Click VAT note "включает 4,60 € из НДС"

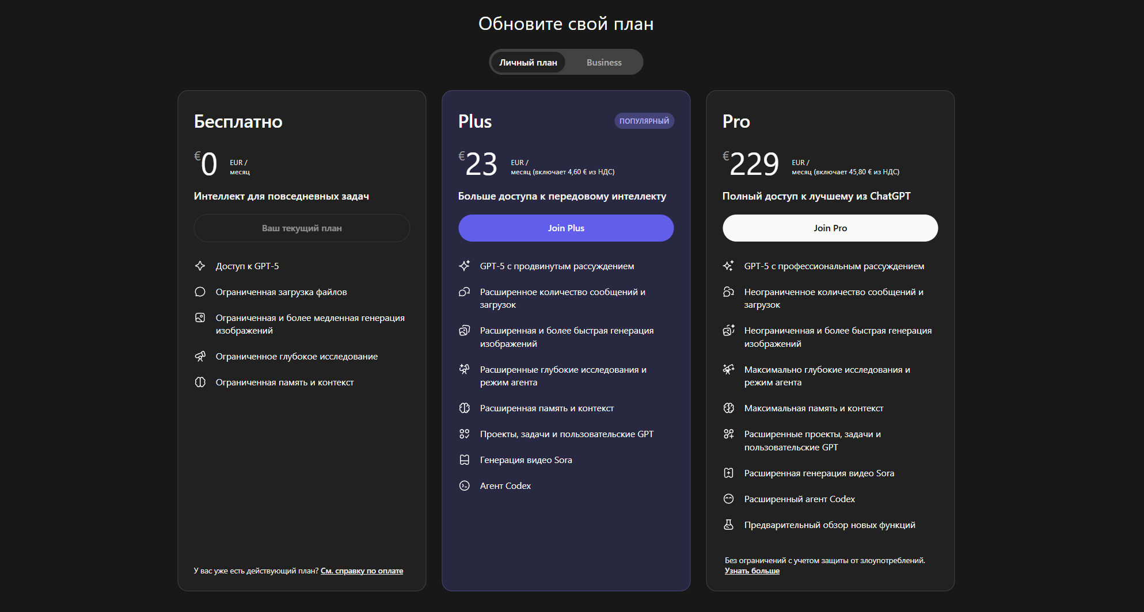[x=573, y=172]
